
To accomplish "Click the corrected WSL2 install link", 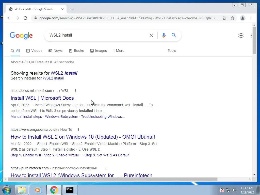I will click(x=64, y=73).
